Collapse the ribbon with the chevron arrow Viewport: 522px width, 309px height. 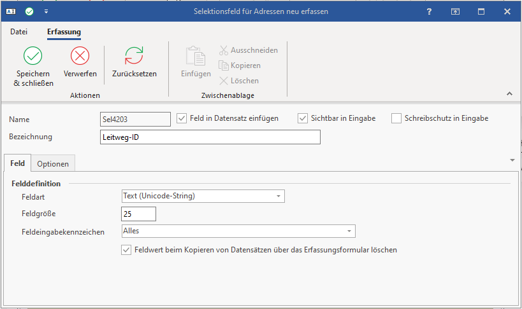coord(509,93)
